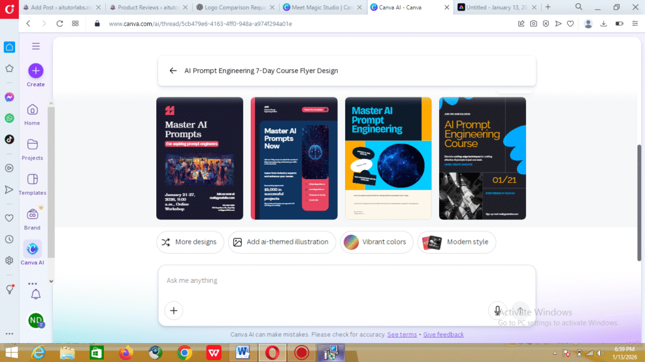Open the Brand kit icon

[x=32, y=214]
